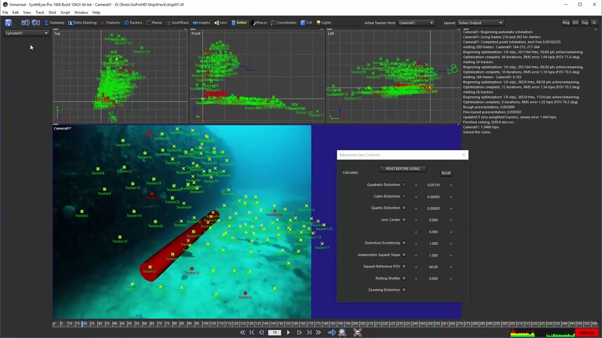Click the Sug button
The width and height of the screenshot is (602, 338).
[585, 23]
